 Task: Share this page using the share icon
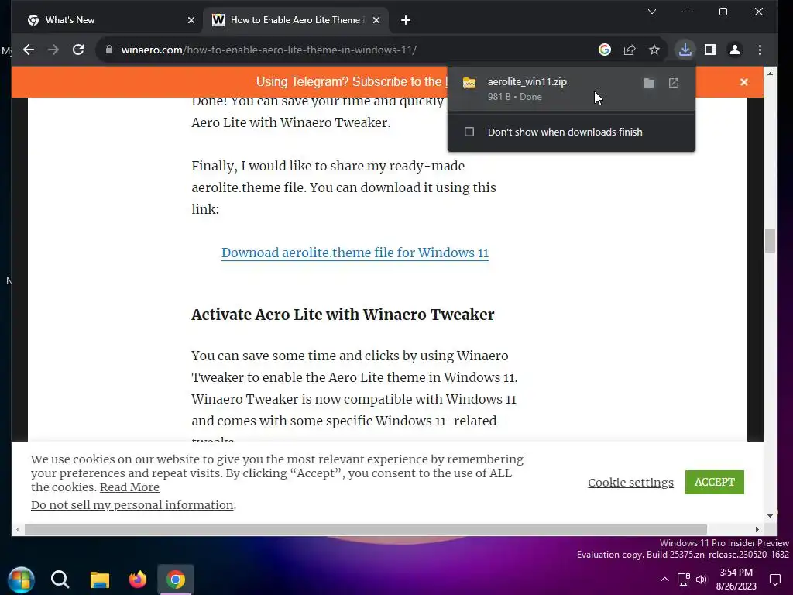[630, 50]
